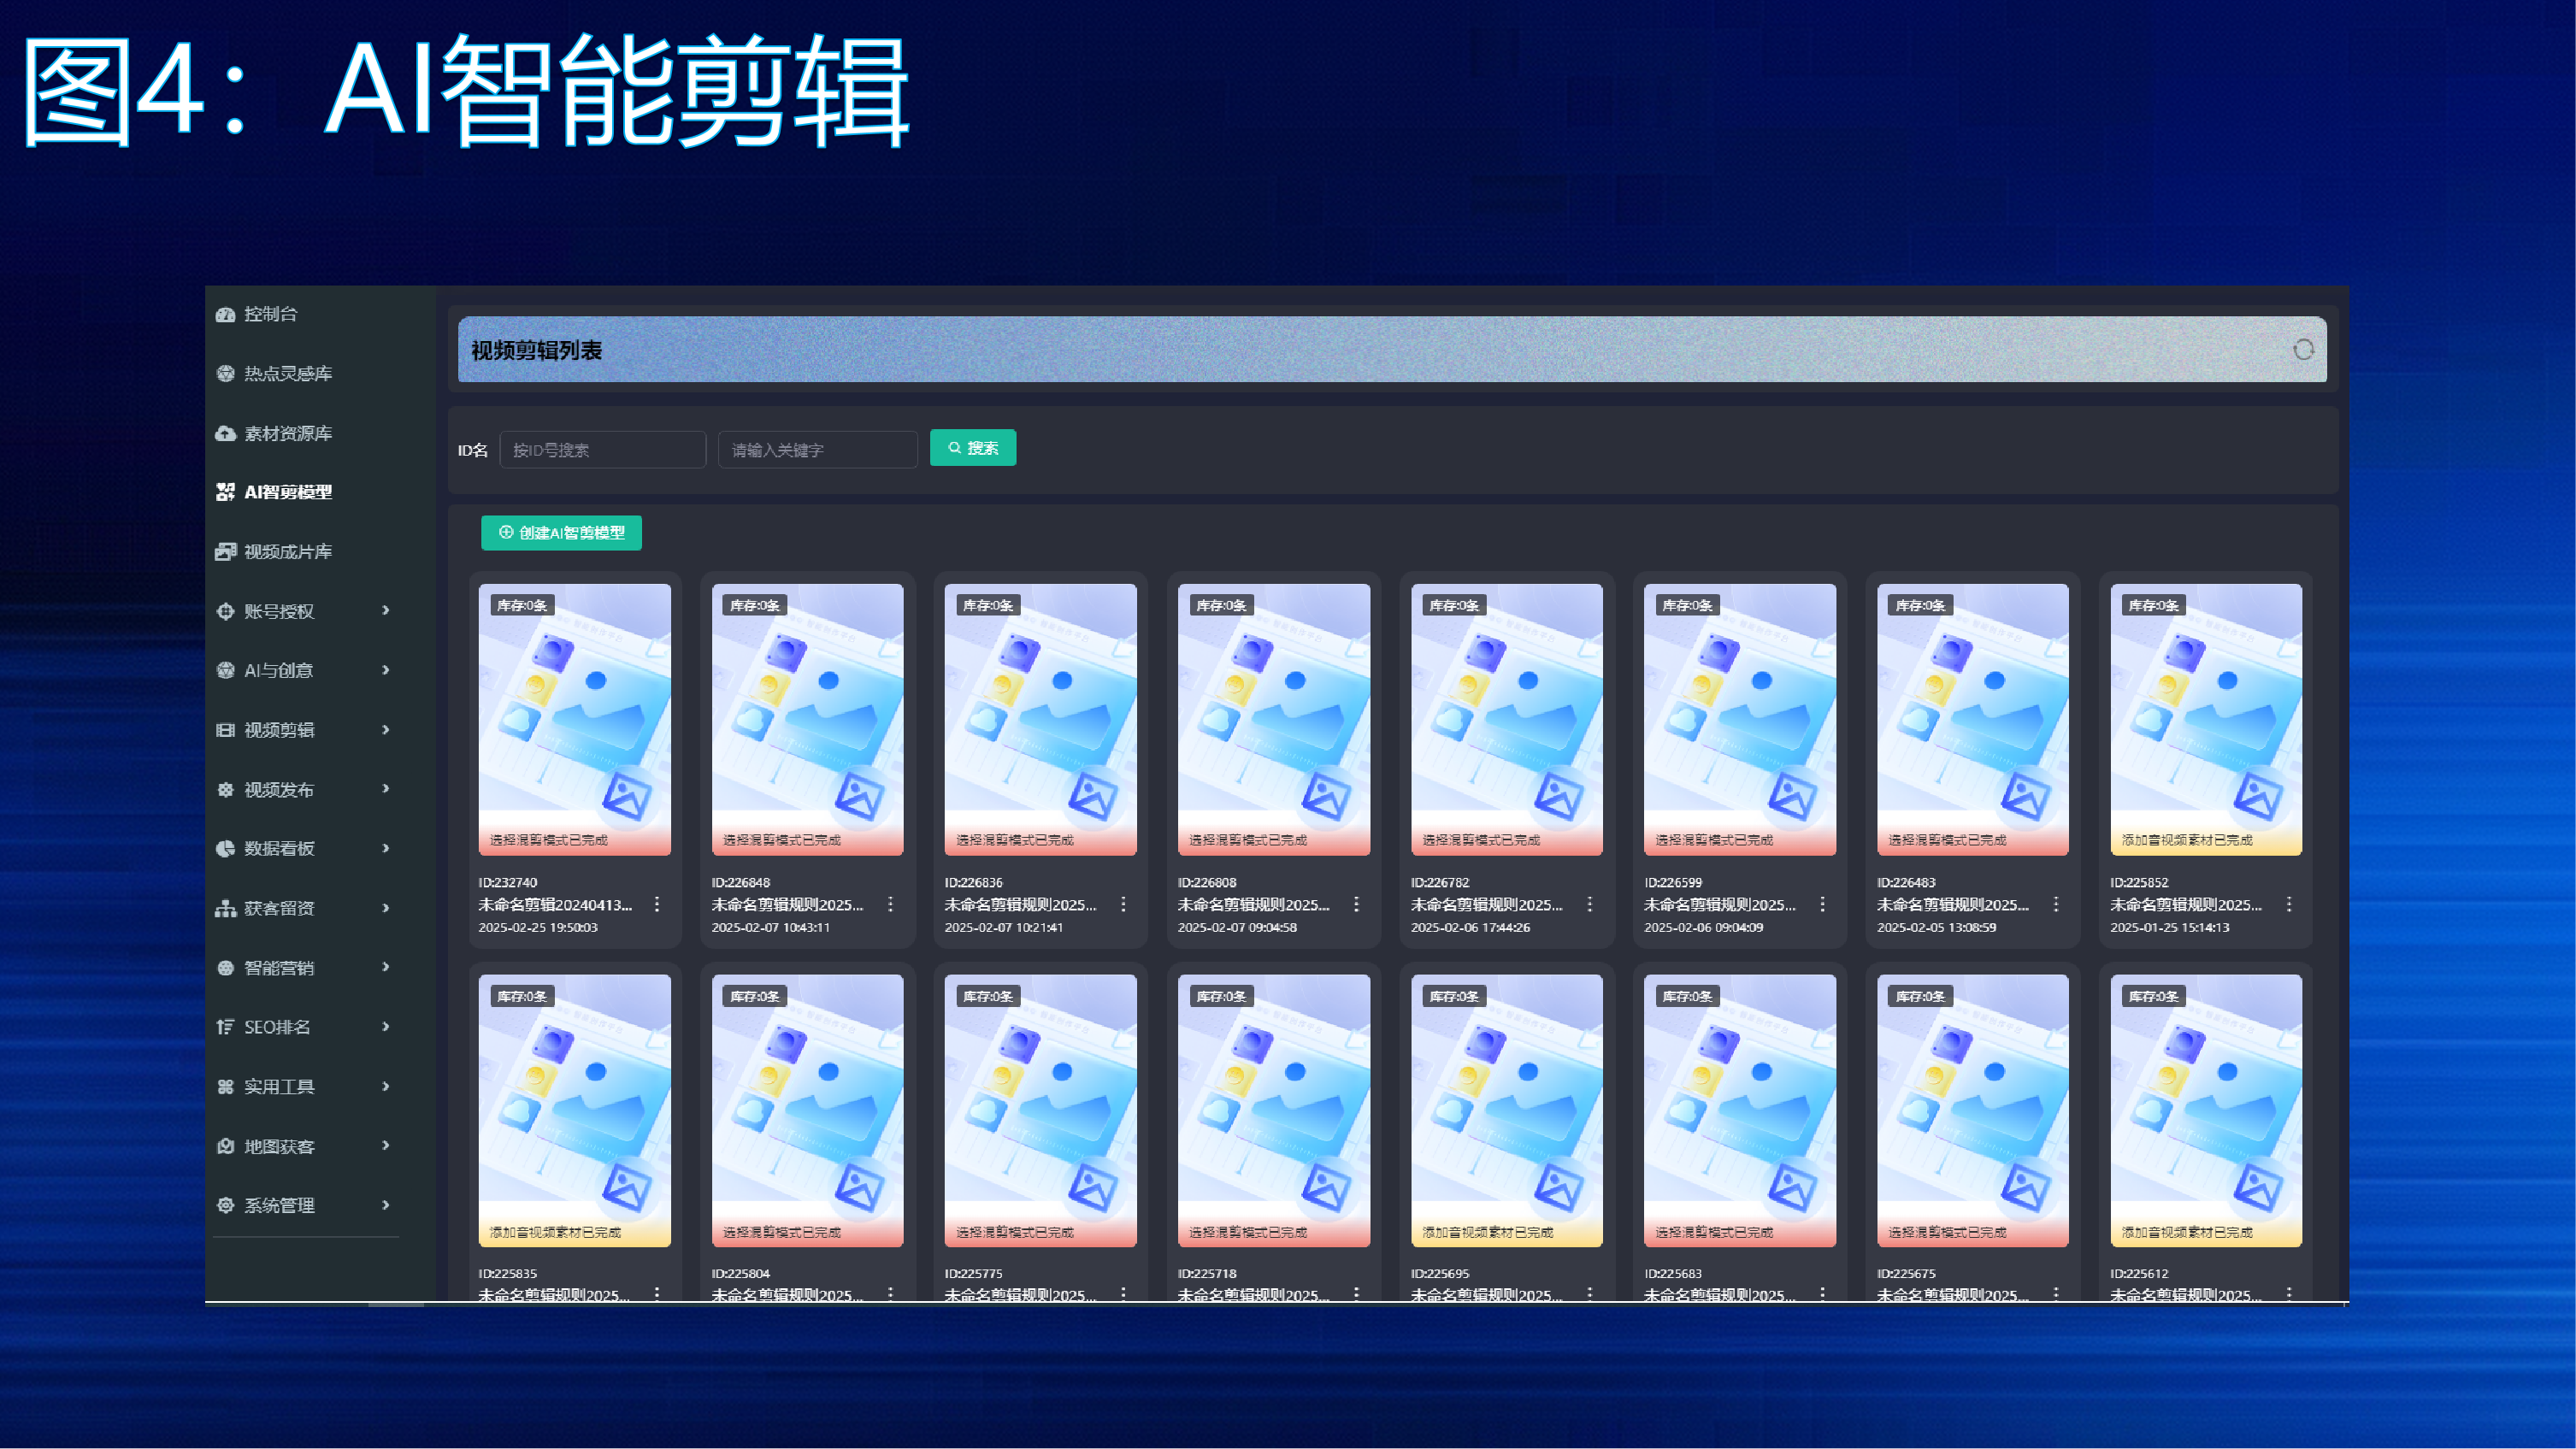Click timestamp 2025-02-05 13:08:59
This screenshot has width=2576, height=1449.
click(1937, 928)
